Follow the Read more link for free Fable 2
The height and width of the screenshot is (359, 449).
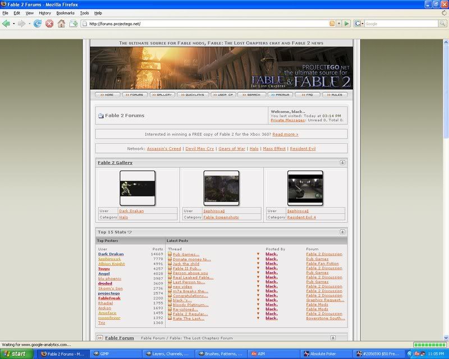285,134
